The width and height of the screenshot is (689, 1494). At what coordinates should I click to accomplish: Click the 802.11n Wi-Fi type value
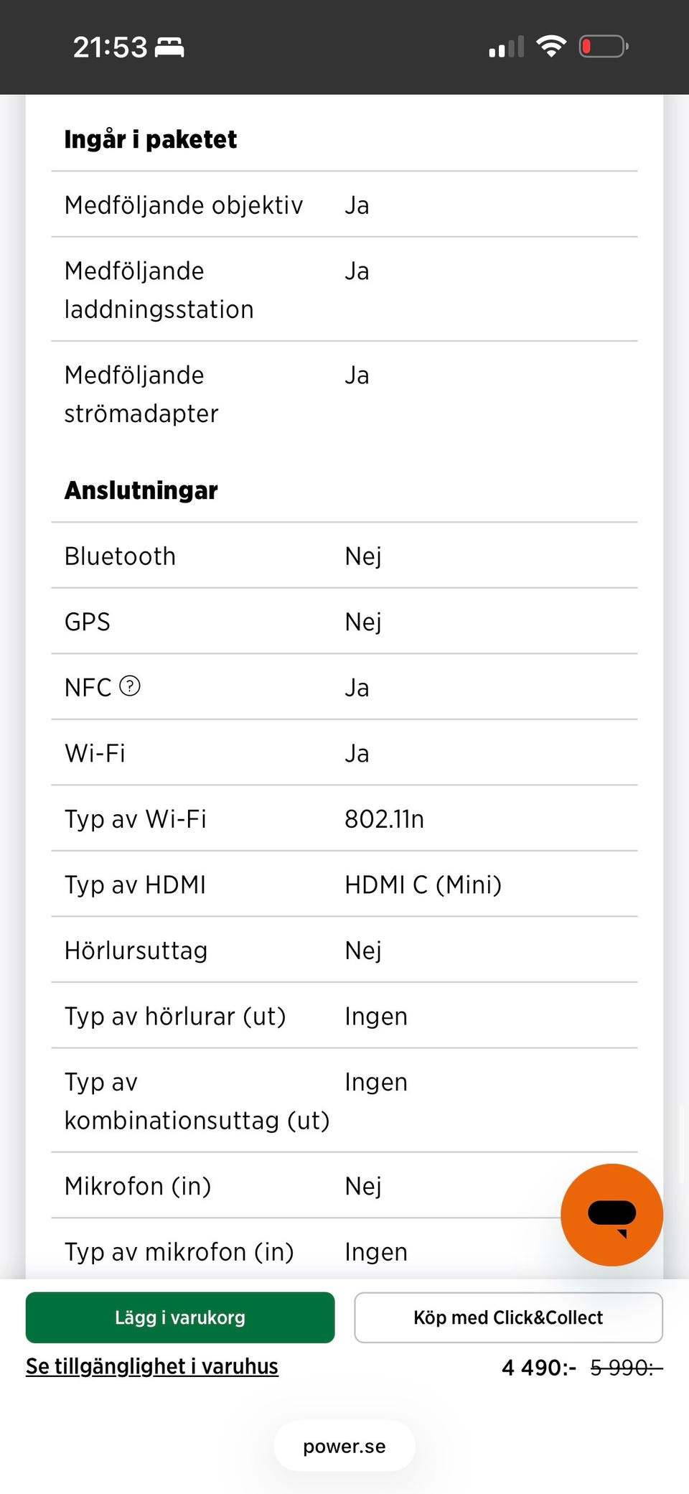(x=384, y=819)
